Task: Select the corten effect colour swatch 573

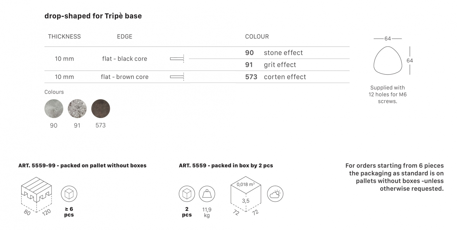Action: click(x=101, y=109)
